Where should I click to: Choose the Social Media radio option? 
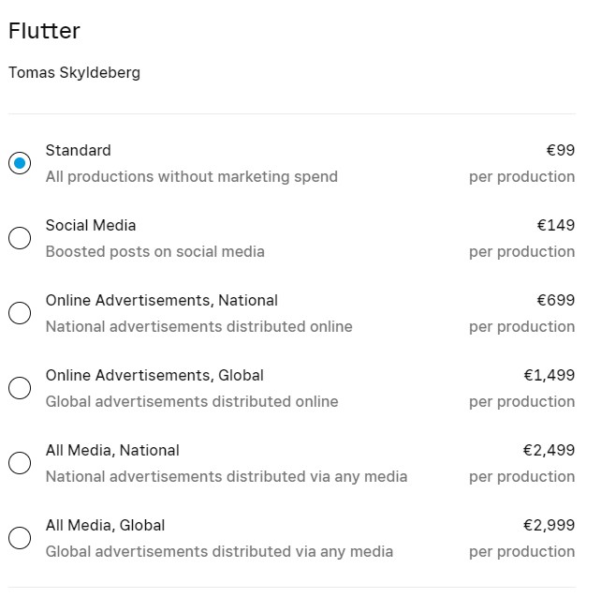(x=20, y=238)
